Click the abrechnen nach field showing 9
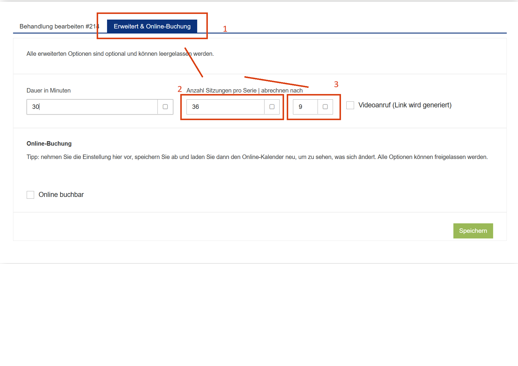This screenshot has height=366, width=518. pos(305,107)
